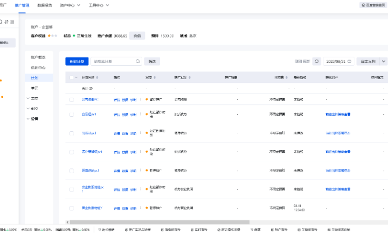Screen dimensions: 388x242
Task: Open 出价策略 in the bottom bar
Action: pos(106,230)
